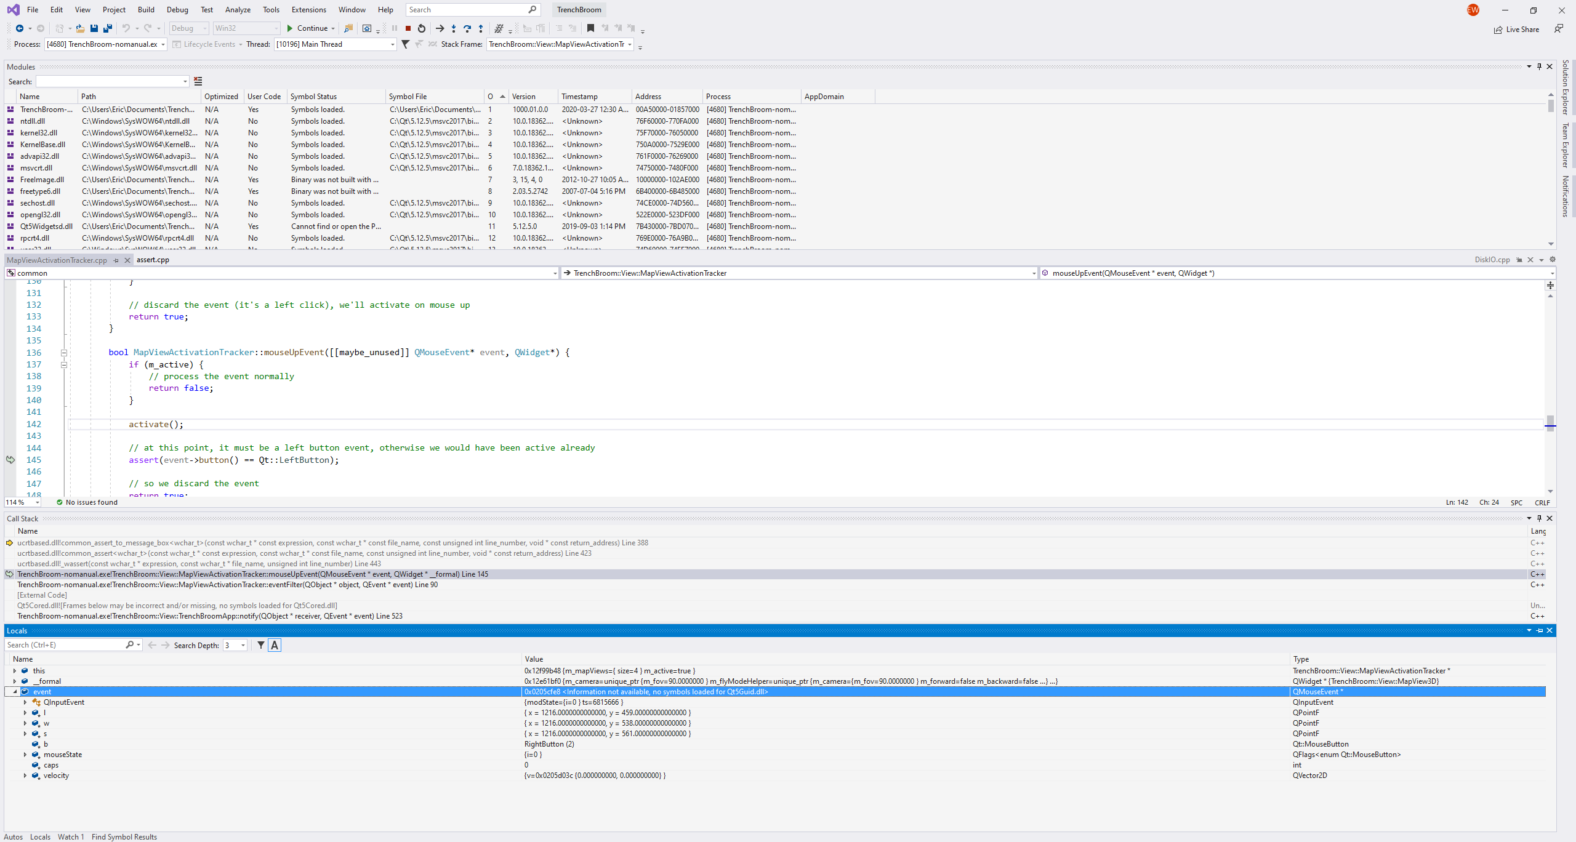Click the Navigate Backward icon

tap(20, 28)
